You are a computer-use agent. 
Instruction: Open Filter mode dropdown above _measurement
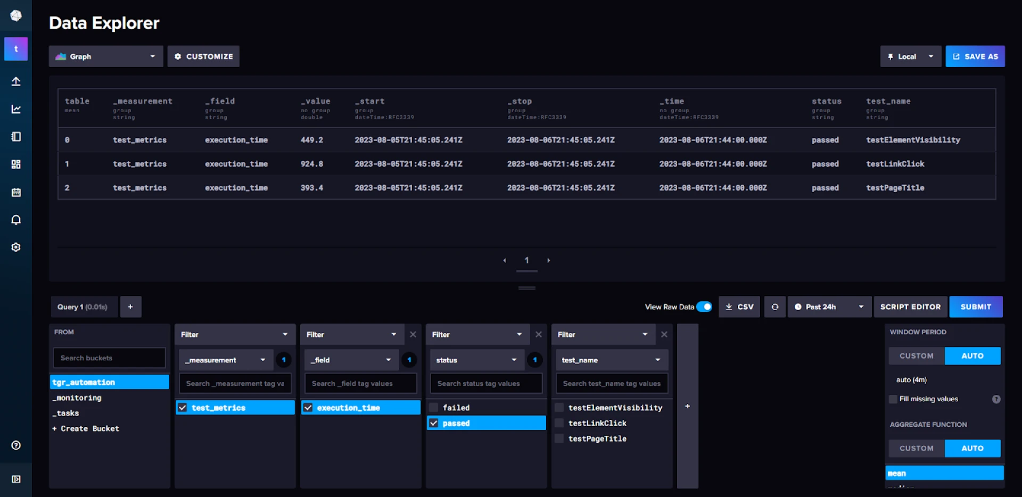tap(235, 335)
